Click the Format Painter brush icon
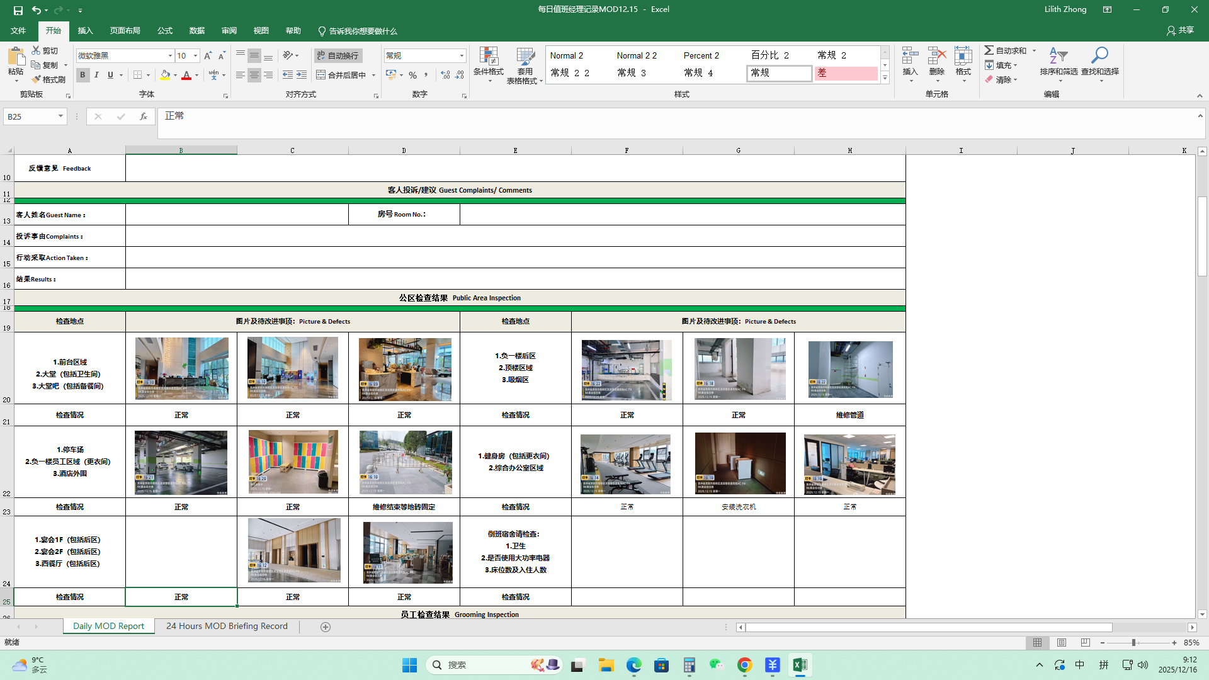Viewport: 1209px width, 680px height. pyautogui.click(x=37, y=79)
